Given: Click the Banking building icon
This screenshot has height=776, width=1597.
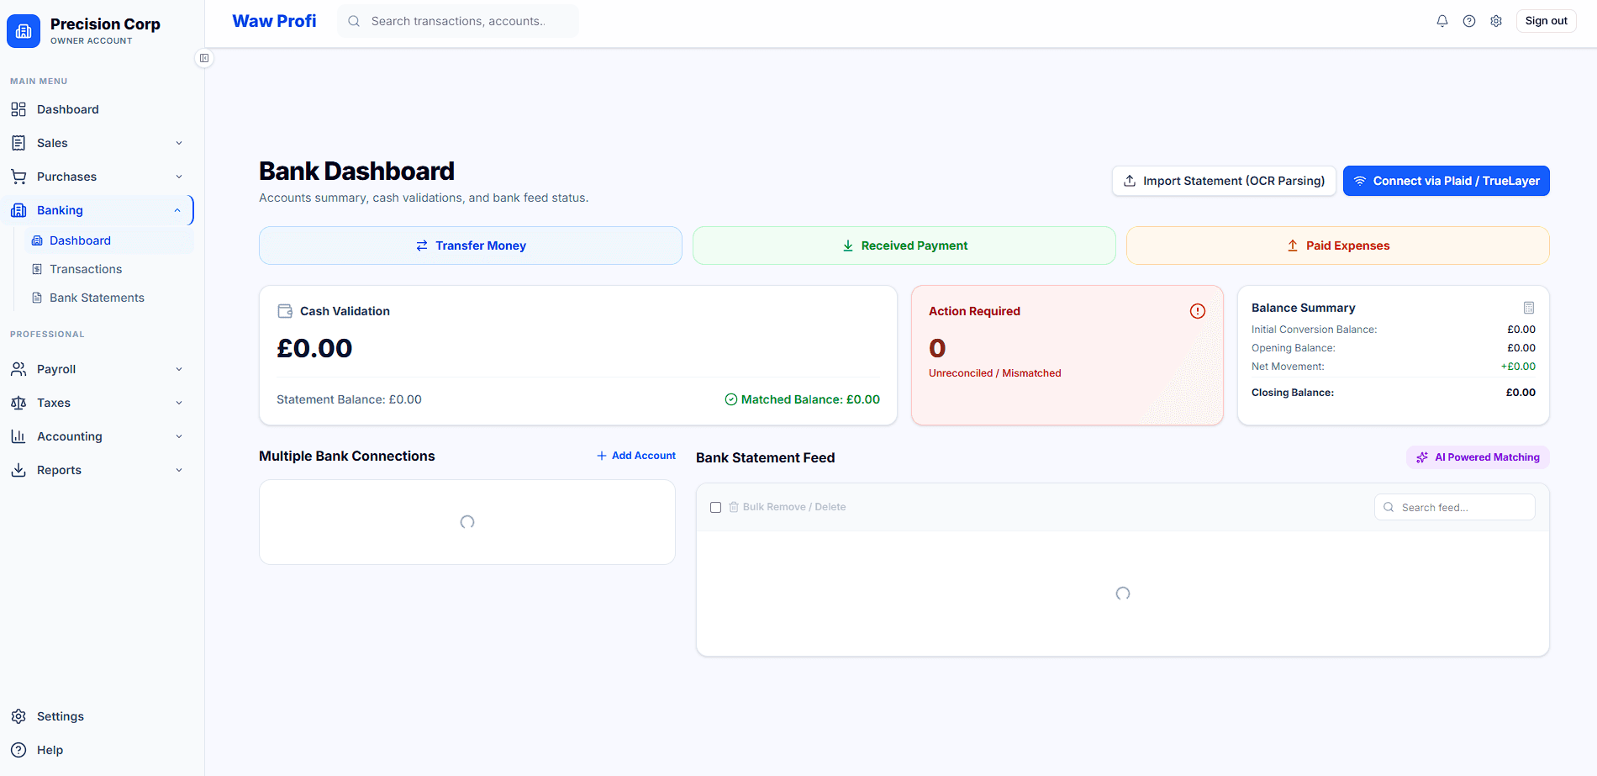Looking at the screenshot, I should (18, 210).
